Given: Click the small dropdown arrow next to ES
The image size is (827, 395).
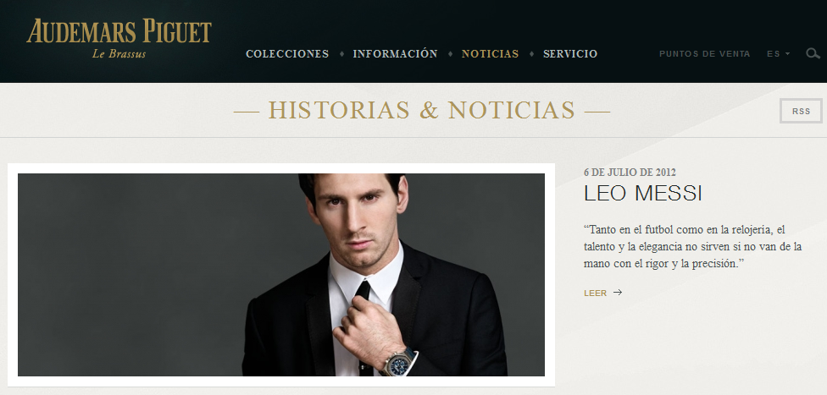Looking at the screenshot, I should [787, 54].
